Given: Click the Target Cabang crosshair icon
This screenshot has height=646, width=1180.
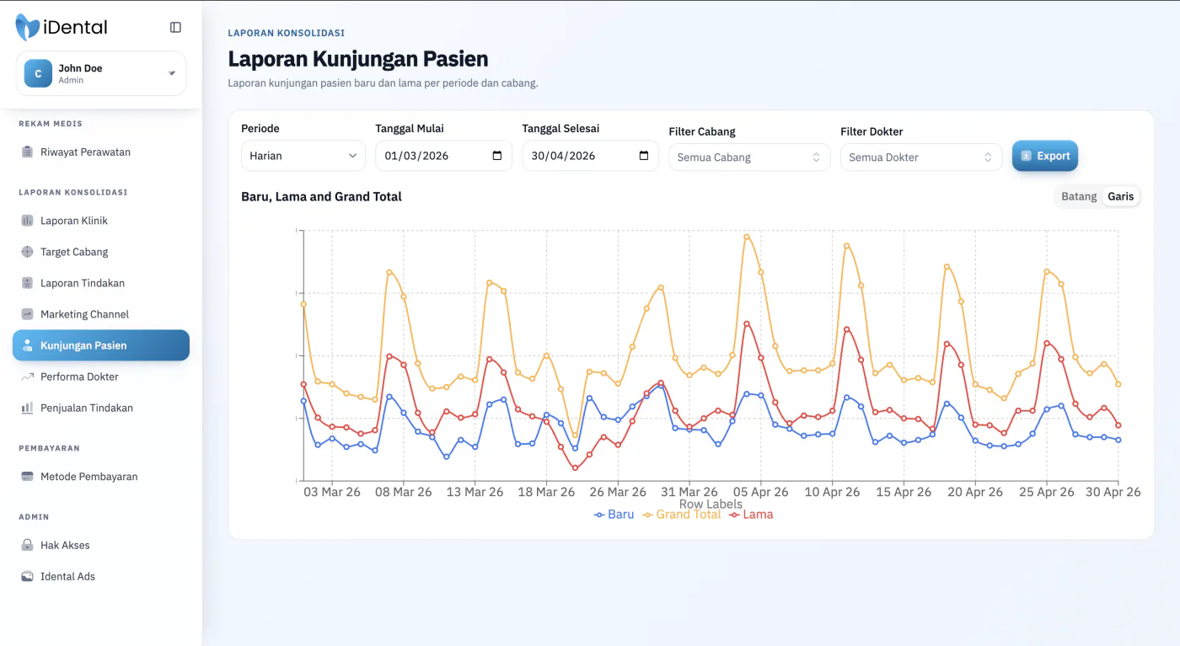Looking at the screenshot, I should click(x=27, y=252).
